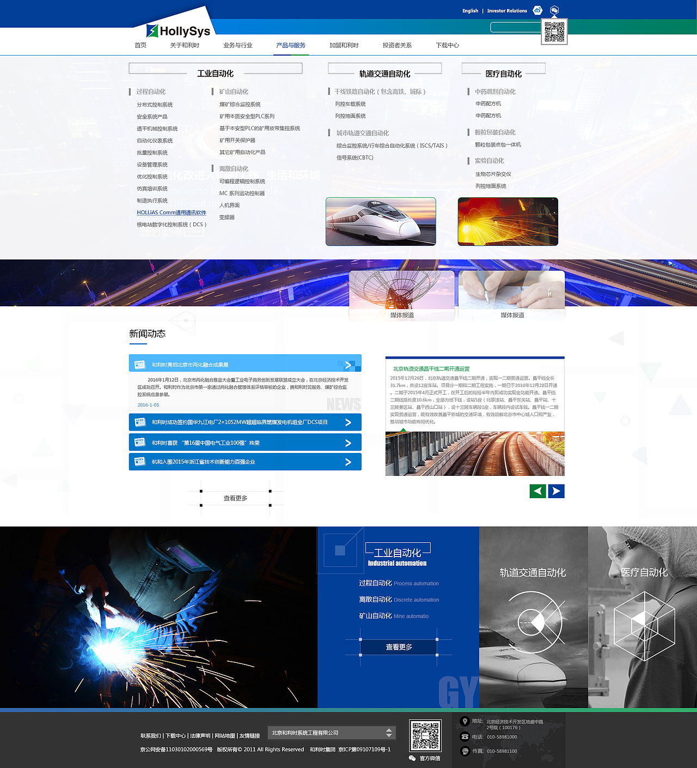697x768 pixels.
Task: Click the cube icon under 医疗自动化 panel
Action: click(x=644, y=626)
